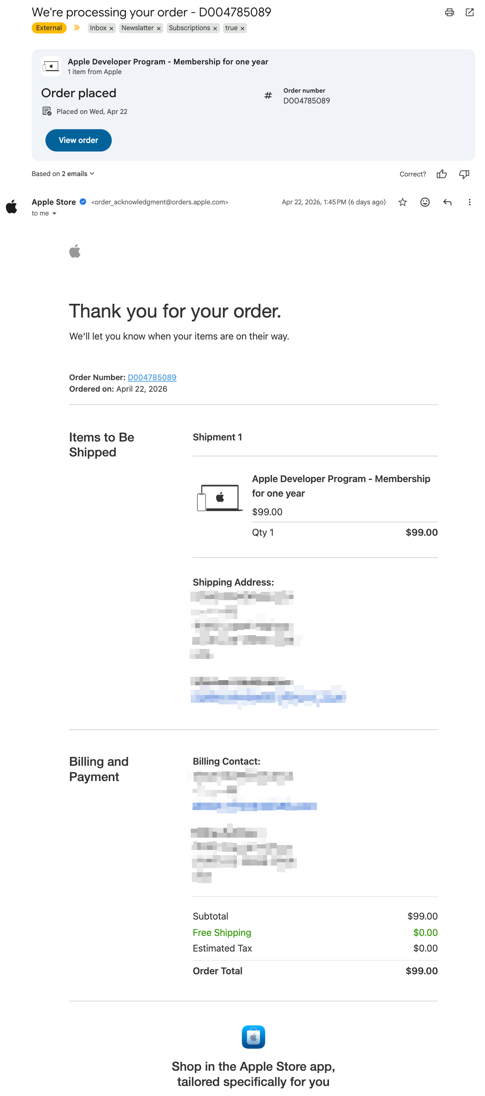Image resolution: width=485 pixels, height=1096 pixels.
Task: Click the Apple Store sender avatar
Action: click(12, 207)
